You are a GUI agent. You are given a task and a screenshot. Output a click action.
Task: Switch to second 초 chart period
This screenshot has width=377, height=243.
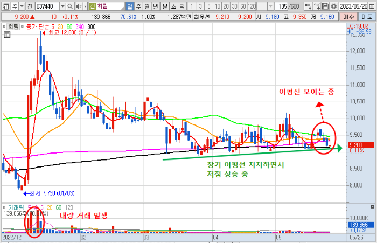(x=173, y=6)
